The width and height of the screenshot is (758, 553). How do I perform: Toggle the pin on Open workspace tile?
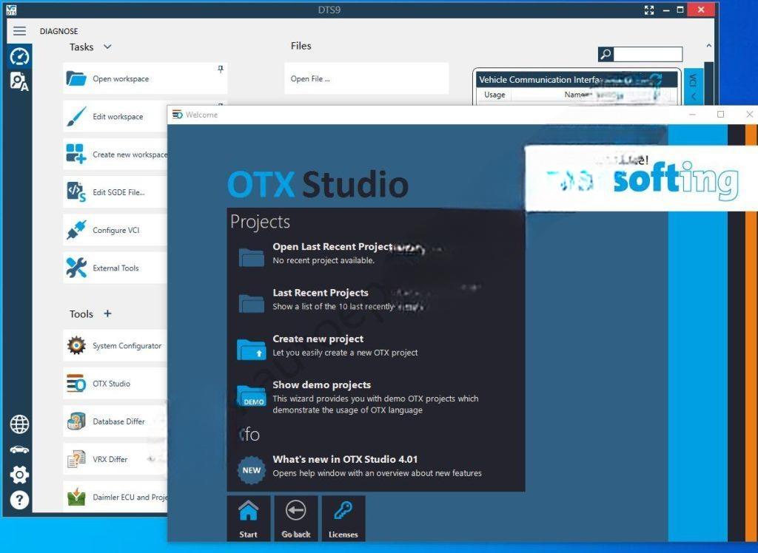click(x=220, y=69)
